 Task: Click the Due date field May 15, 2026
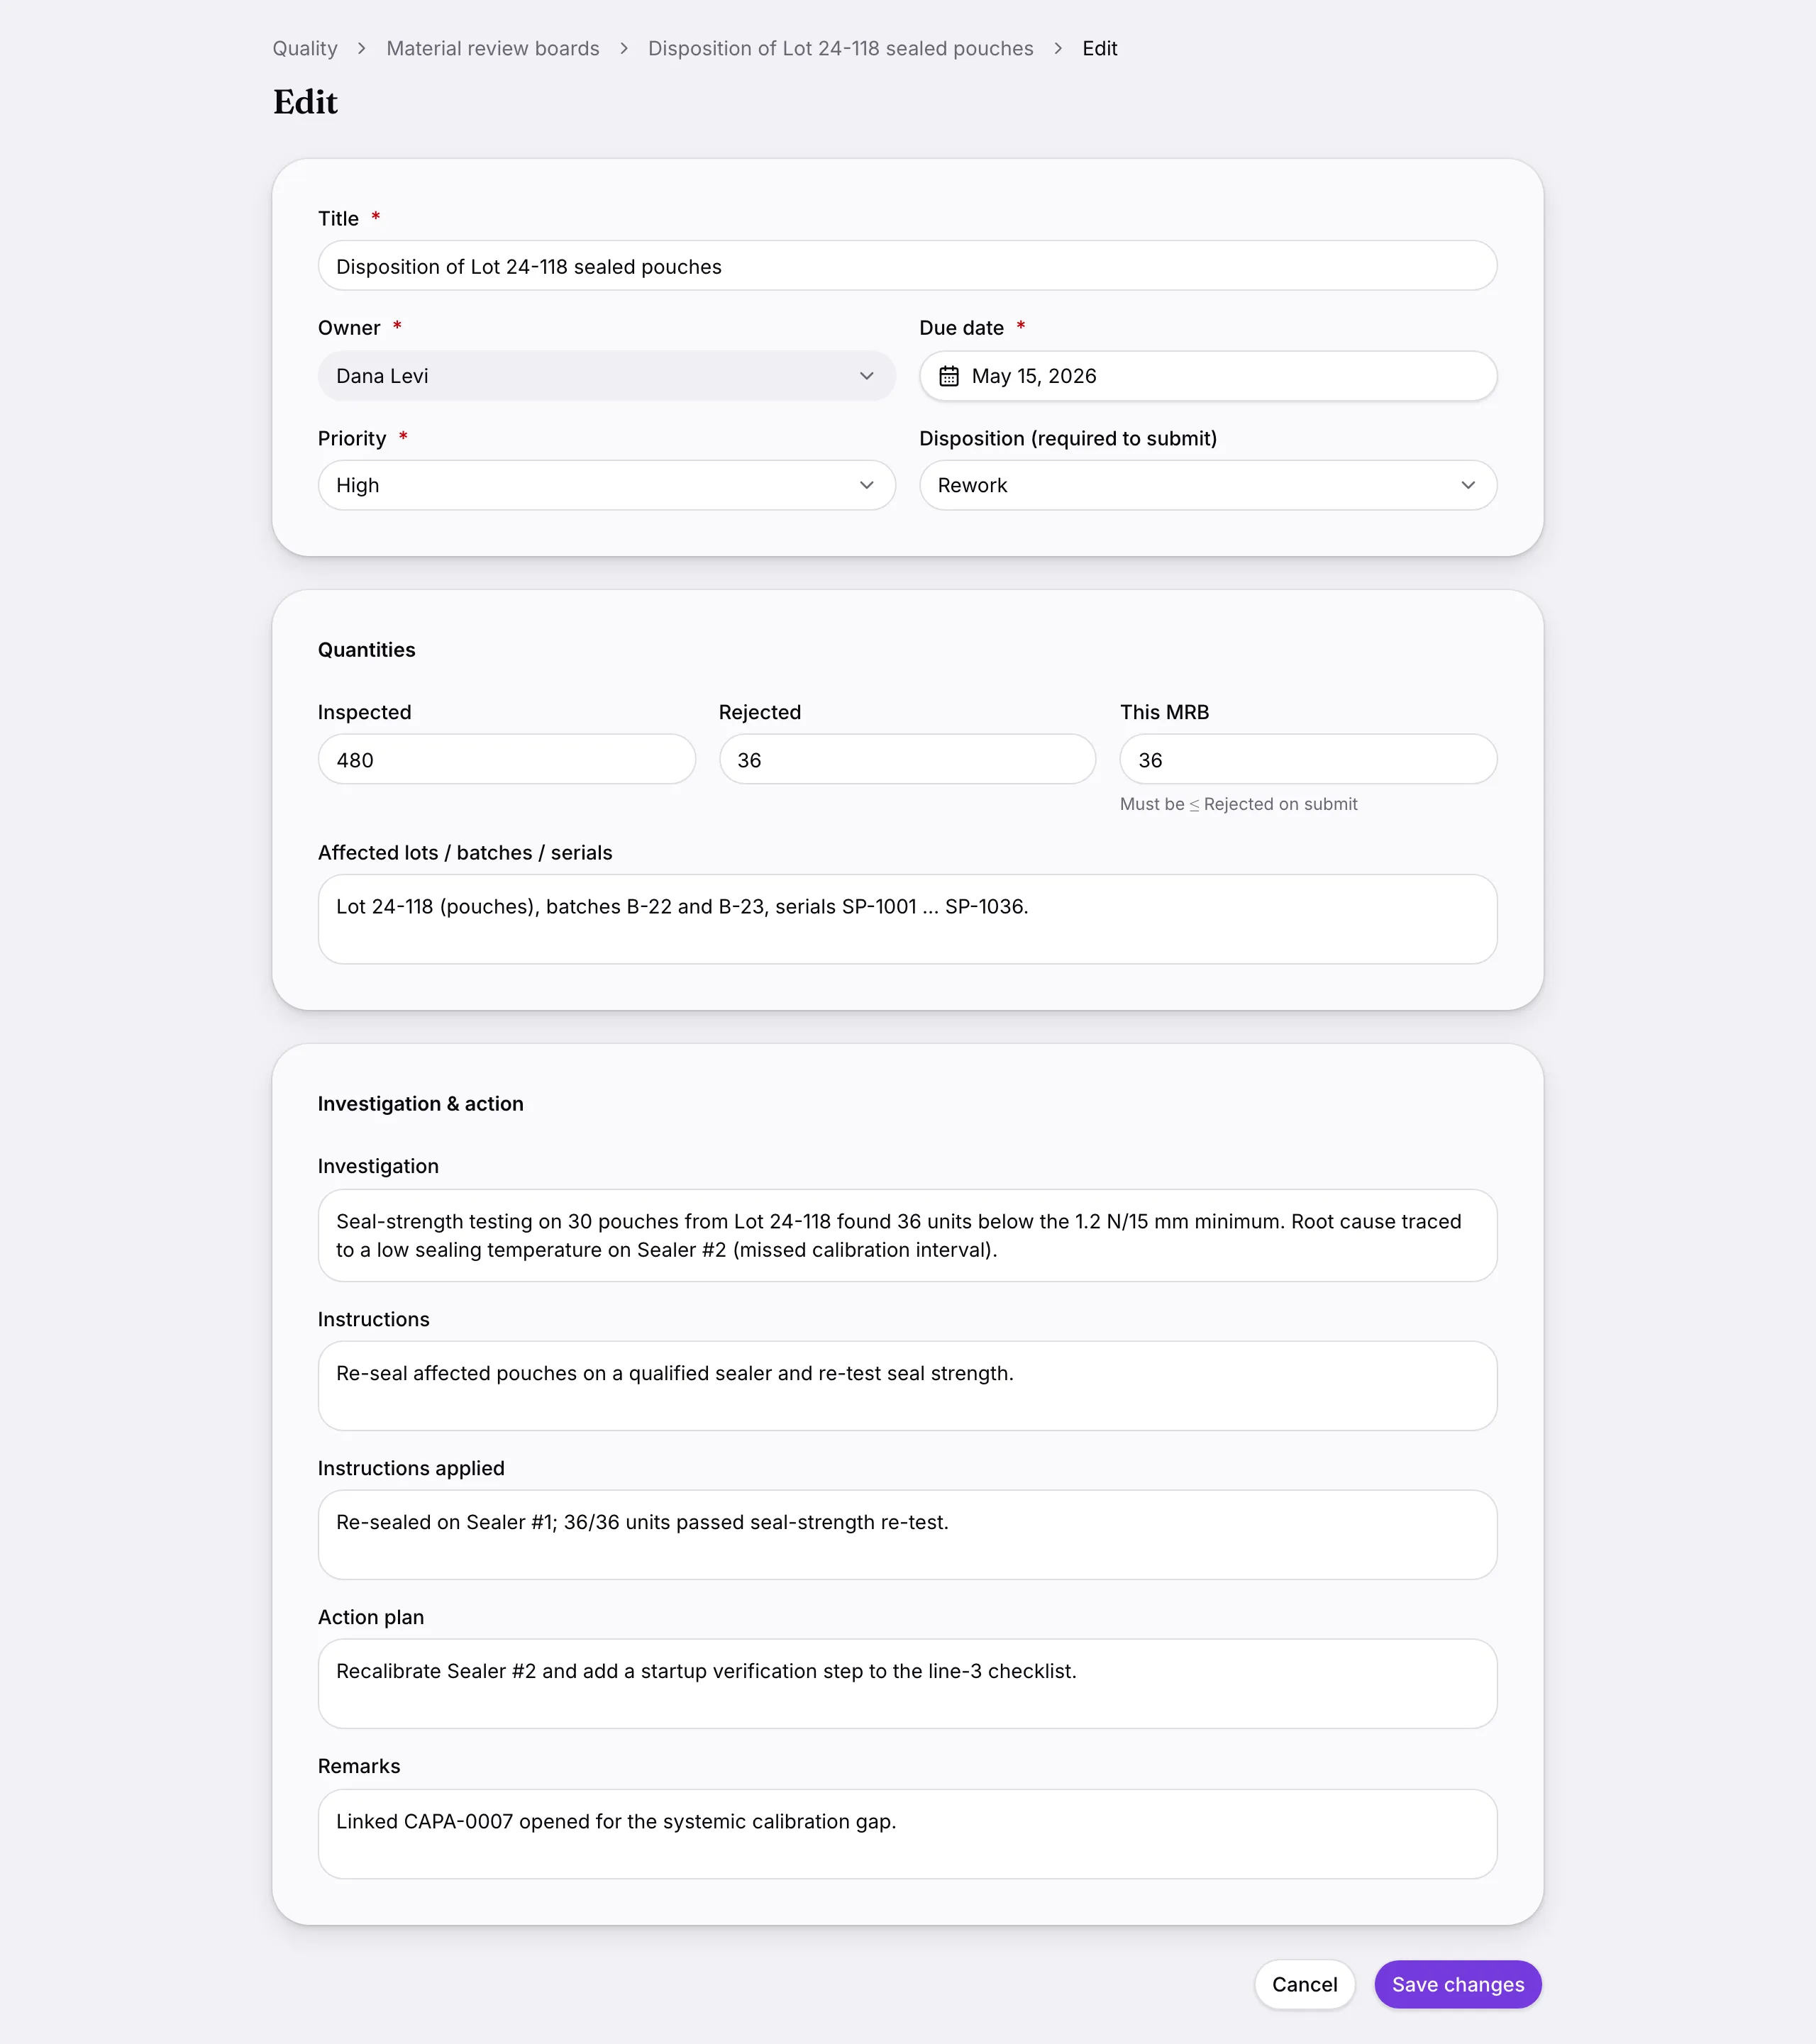1208,376
